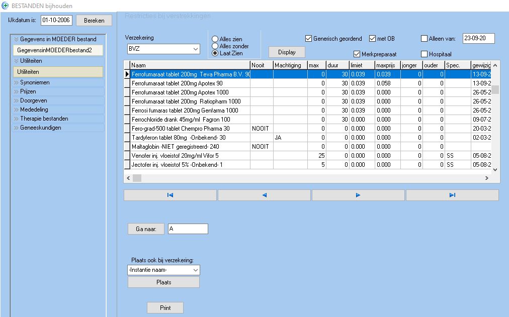Expand the Geneeskundigen section
The height and width of the screenshot is (317, 509).
pos(58,128)
